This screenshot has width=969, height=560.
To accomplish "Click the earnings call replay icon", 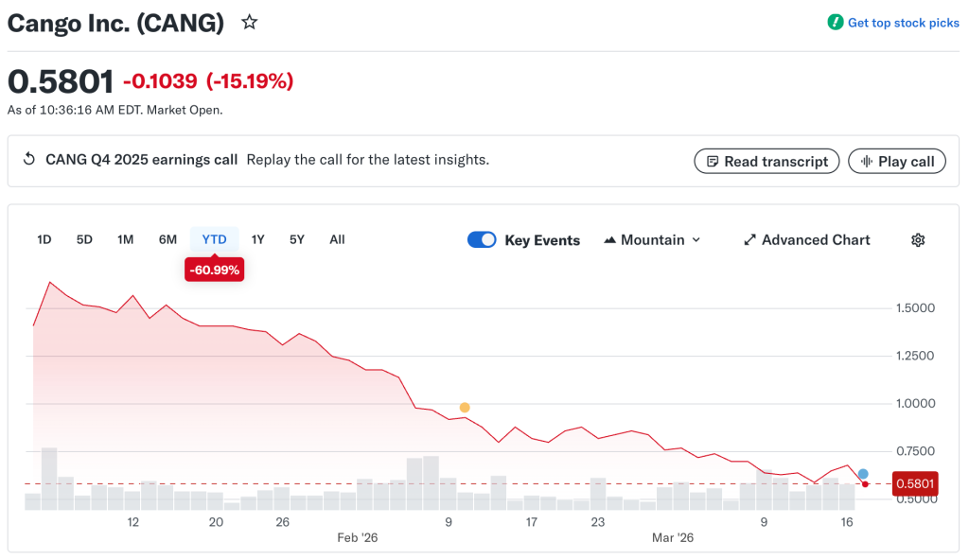I will click(x=29, y=160).
